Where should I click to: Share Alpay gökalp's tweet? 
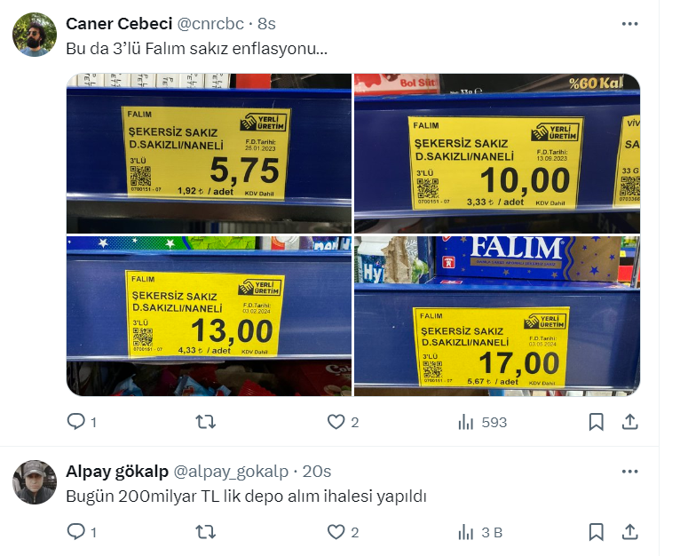coord(629,532)
